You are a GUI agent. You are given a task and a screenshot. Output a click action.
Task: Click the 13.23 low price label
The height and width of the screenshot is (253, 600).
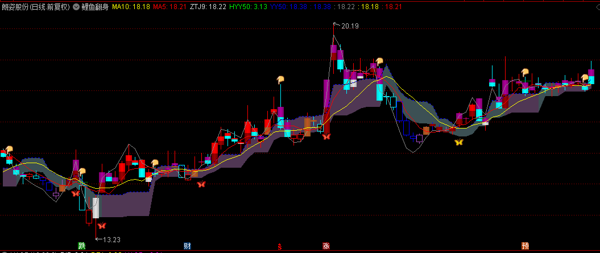[111, 240]
